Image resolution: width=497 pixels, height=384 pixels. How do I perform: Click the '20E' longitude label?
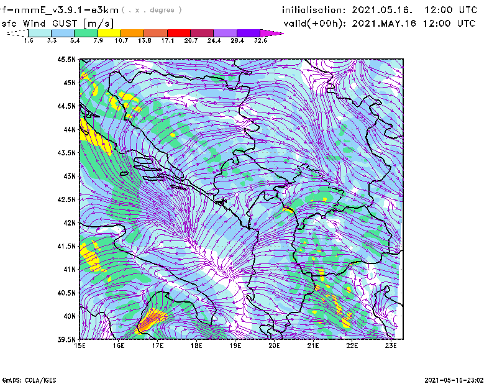tap(274, 345)
